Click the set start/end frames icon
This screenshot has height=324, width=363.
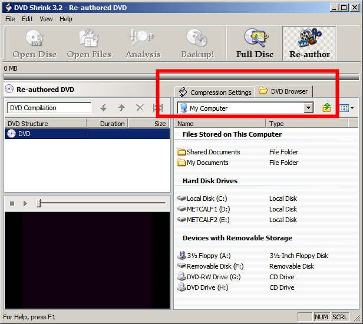158,108
